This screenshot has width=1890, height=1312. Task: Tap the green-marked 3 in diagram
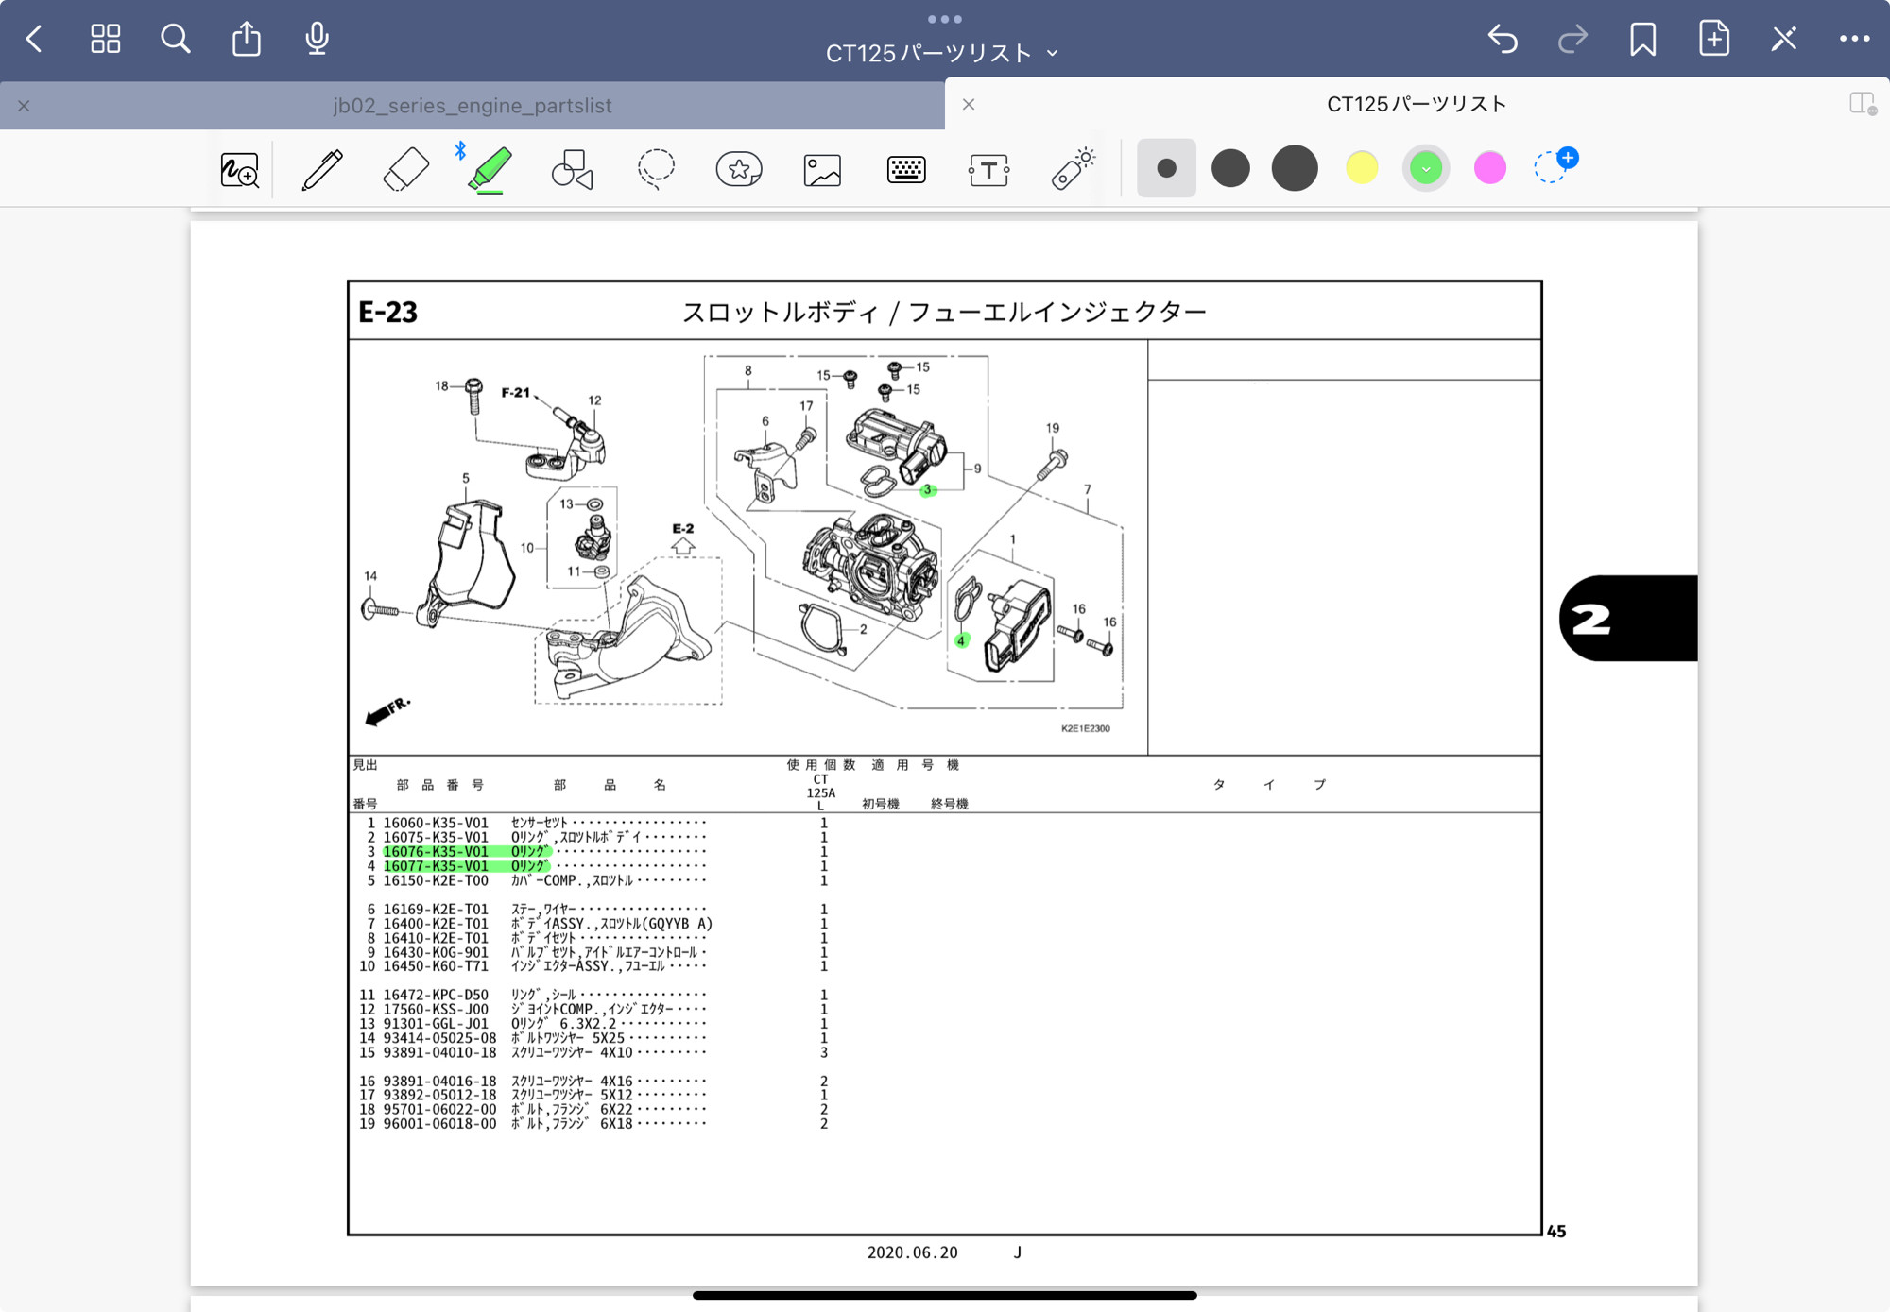(x=928, y=490)
